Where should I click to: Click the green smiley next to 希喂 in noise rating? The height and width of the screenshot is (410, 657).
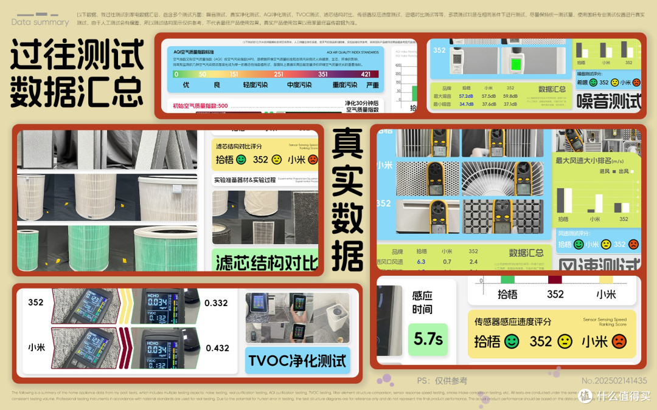point(593,83)
